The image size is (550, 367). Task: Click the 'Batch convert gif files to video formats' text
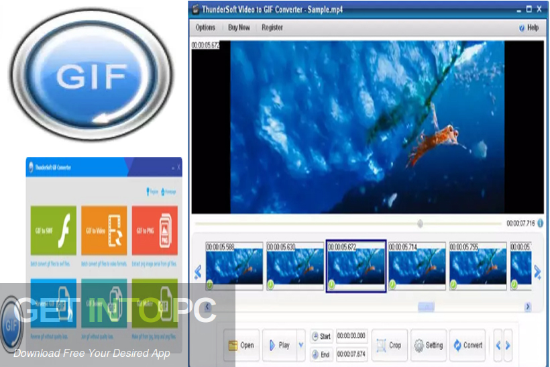tap(104, 264)
